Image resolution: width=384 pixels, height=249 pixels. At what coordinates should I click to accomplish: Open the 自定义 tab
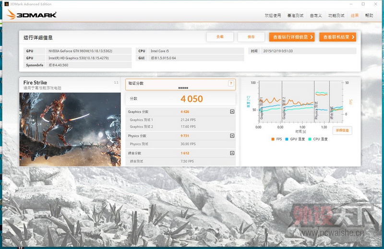coord(316,15)
